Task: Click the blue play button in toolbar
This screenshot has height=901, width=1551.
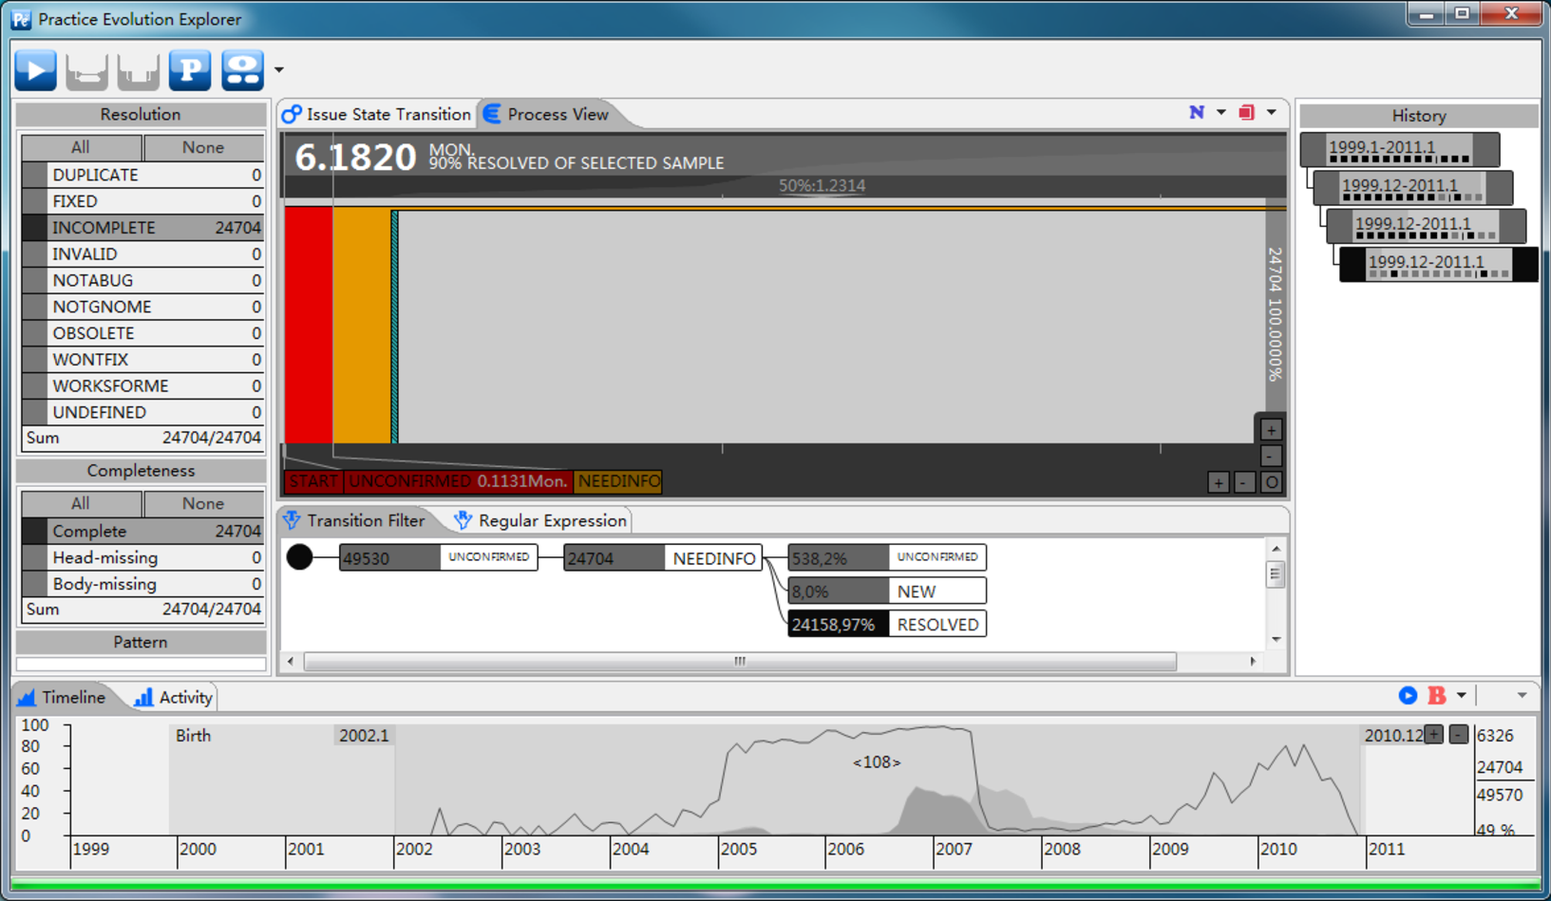Action: [x=36, y=70]
